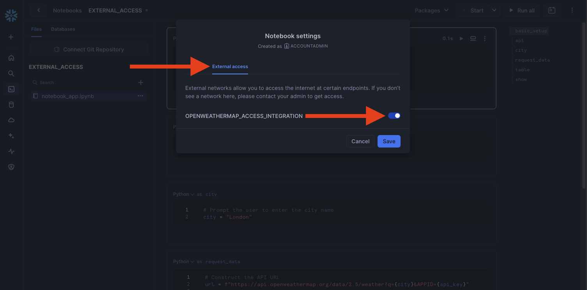Click the cloud icon in sidebar
The height and width of the screenshot is (290, 587).
point(11,120)
